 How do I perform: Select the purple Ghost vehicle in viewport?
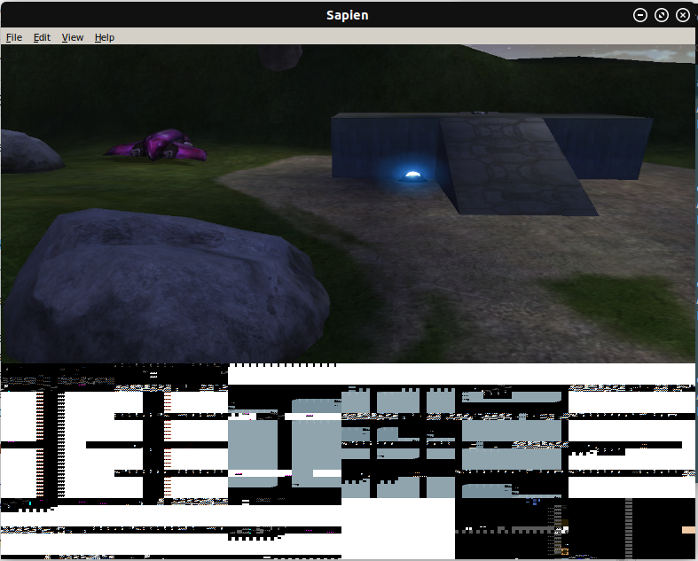[157, 145]
